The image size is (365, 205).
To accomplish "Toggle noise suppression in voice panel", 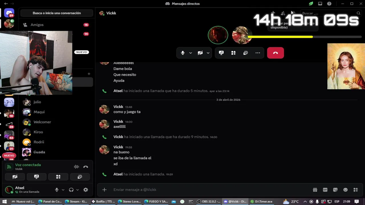I will (76, 167).
